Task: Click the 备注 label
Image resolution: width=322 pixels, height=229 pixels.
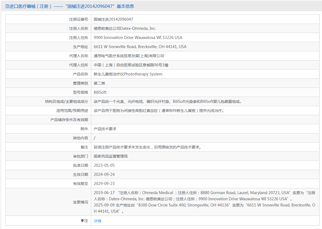Action: pos(84,147)
